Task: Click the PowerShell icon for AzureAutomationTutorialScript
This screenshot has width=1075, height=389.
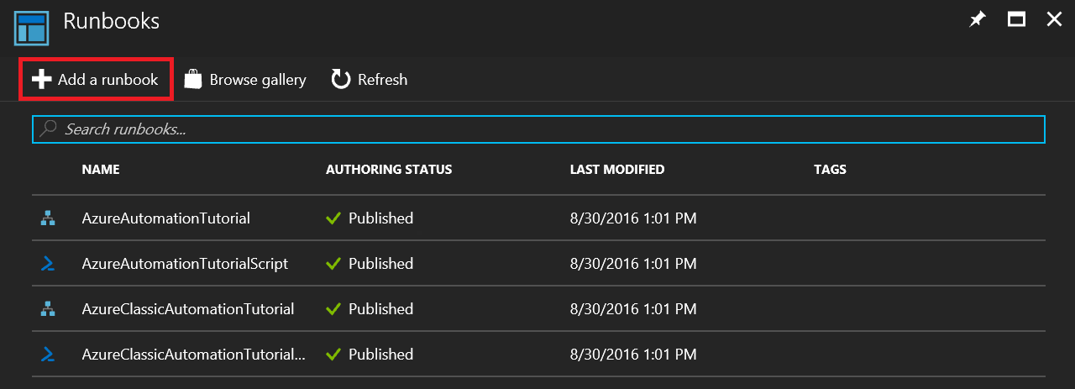Action: click(48, 264)
